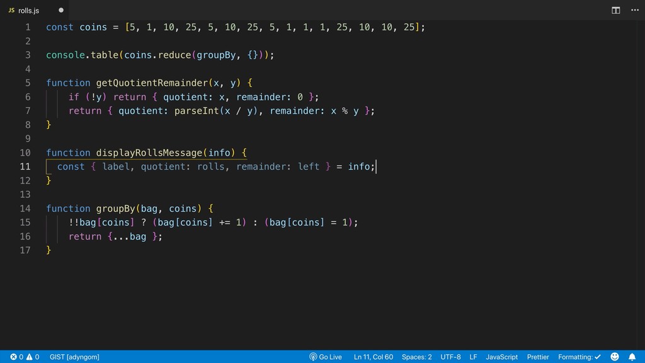Click the unsaved dot on rolls.js tab
Image resolution: width=645 pixels, height=363 pixels.
[x=61, y=10]
